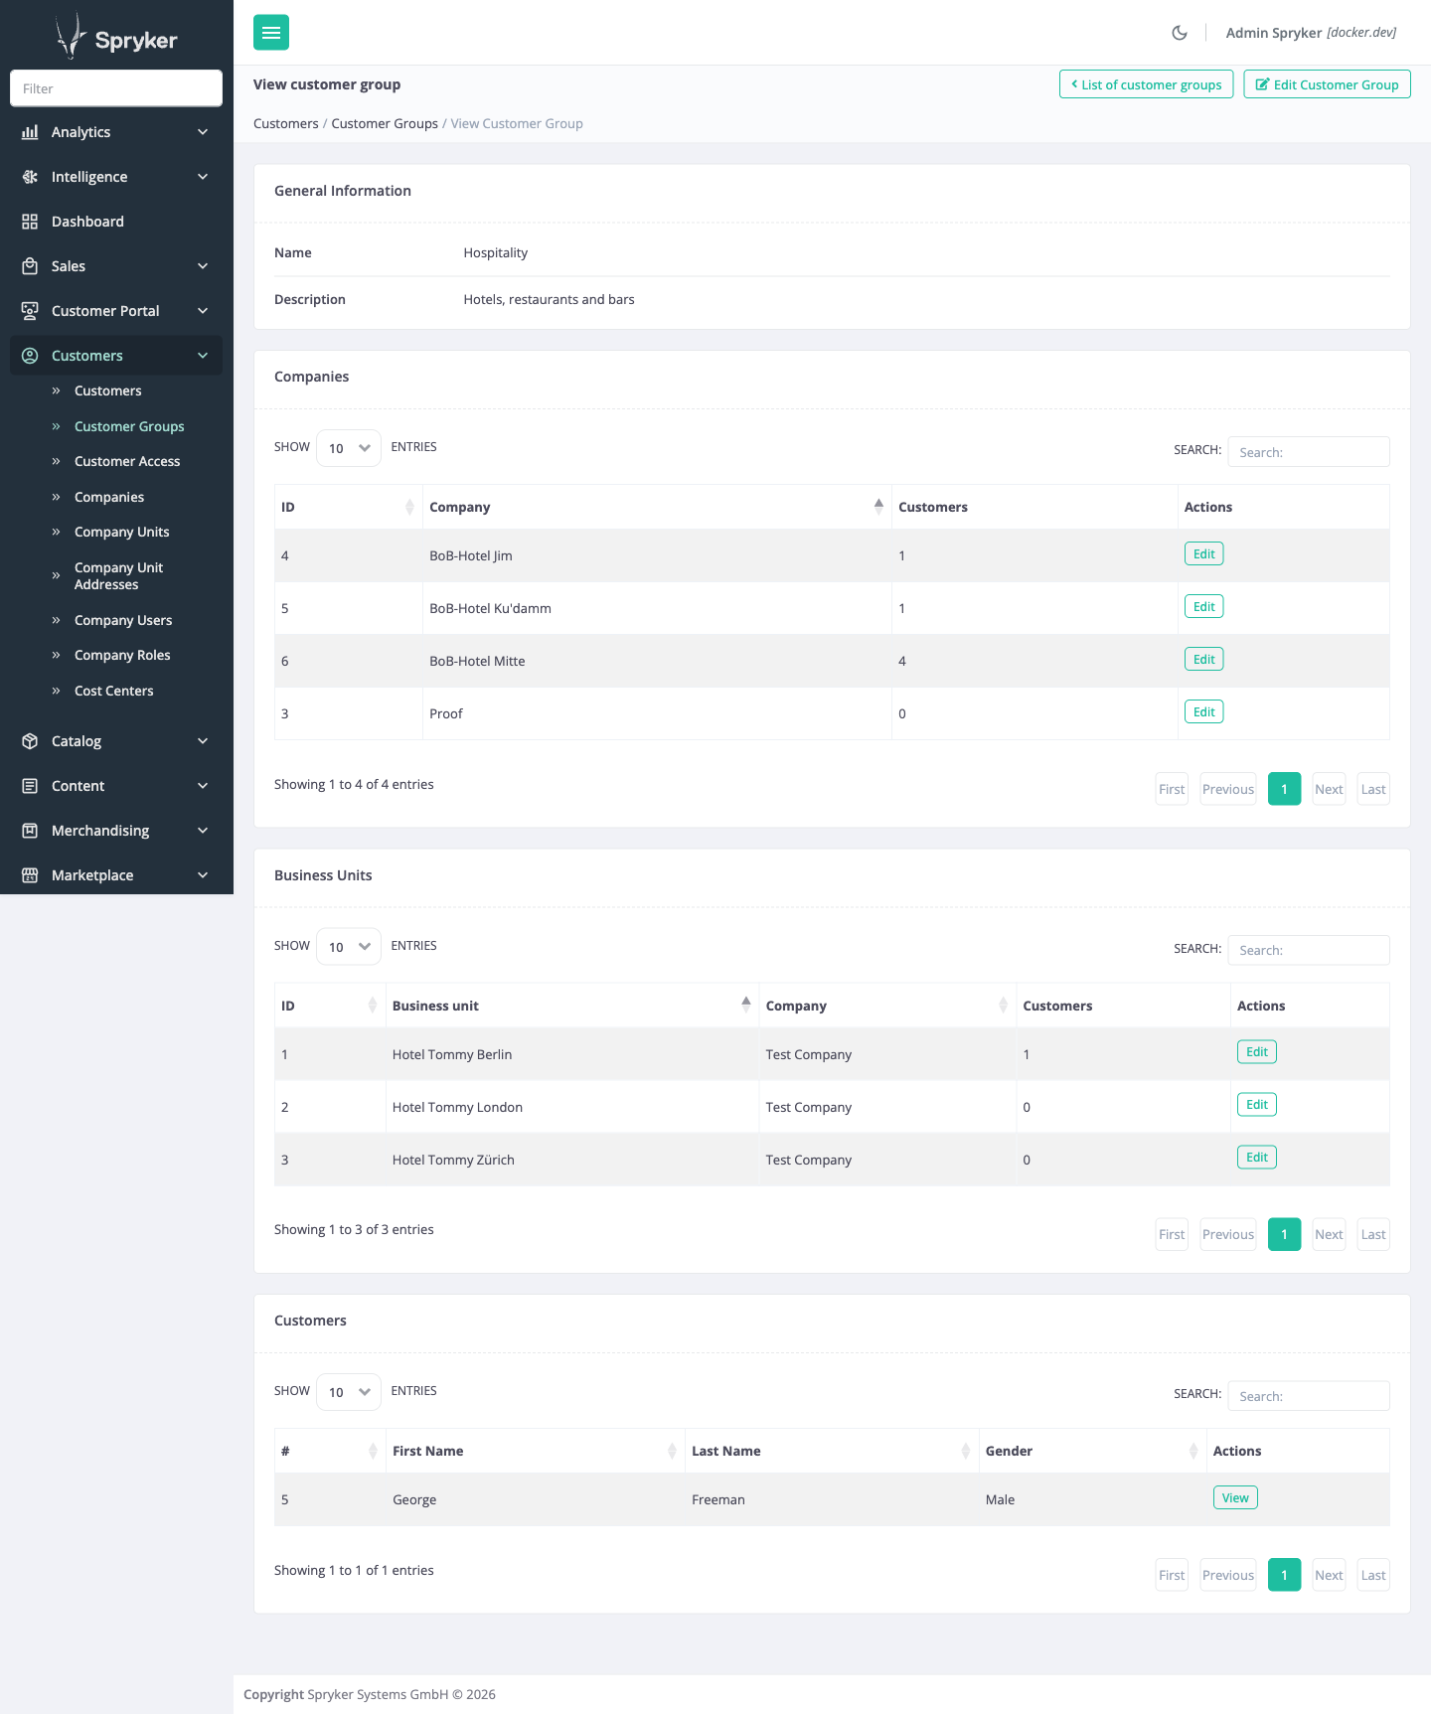The height and width of the screenshot is (1714, 1431).
Task: View the customer George Freeman
Action: point(1235,1497)
